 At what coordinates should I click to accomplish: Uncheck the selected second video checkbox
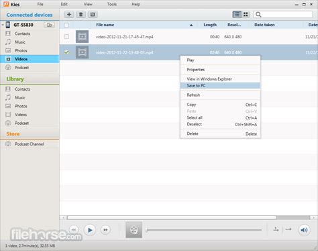click(66, 52)
